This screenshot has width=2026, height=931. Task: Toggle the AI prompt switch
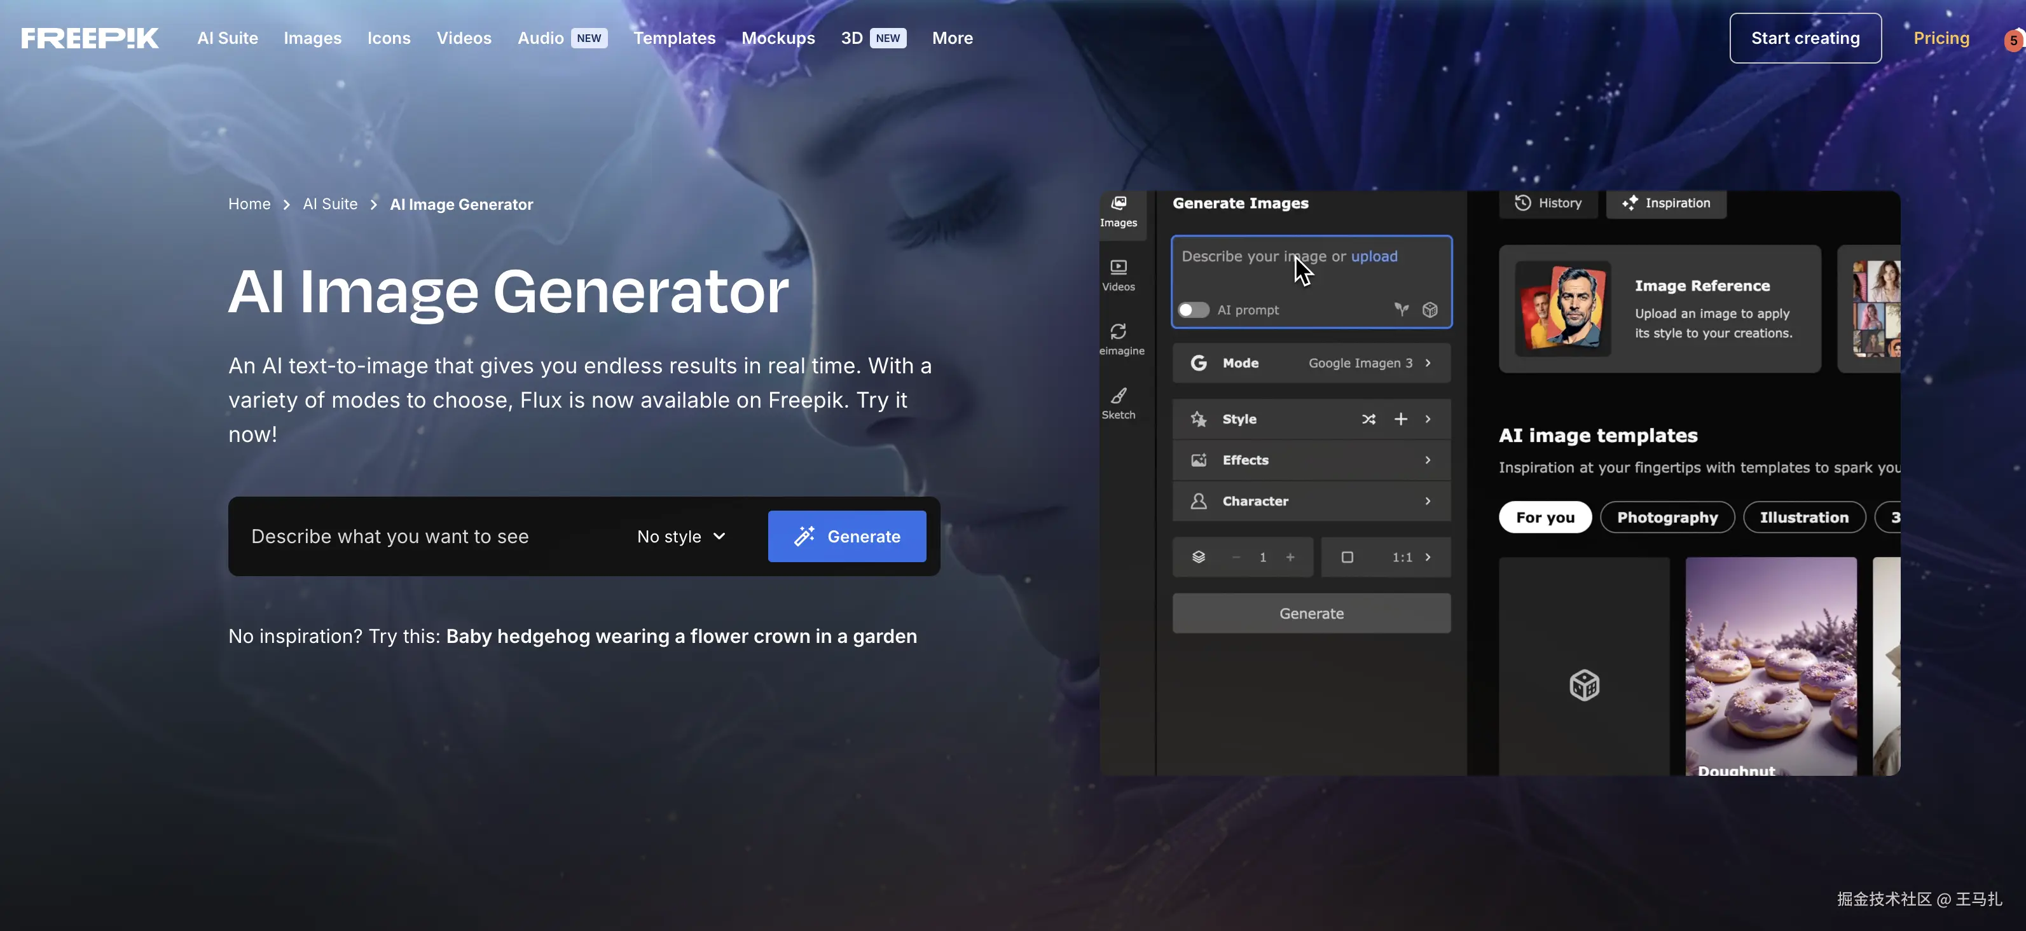point(1193,310)
